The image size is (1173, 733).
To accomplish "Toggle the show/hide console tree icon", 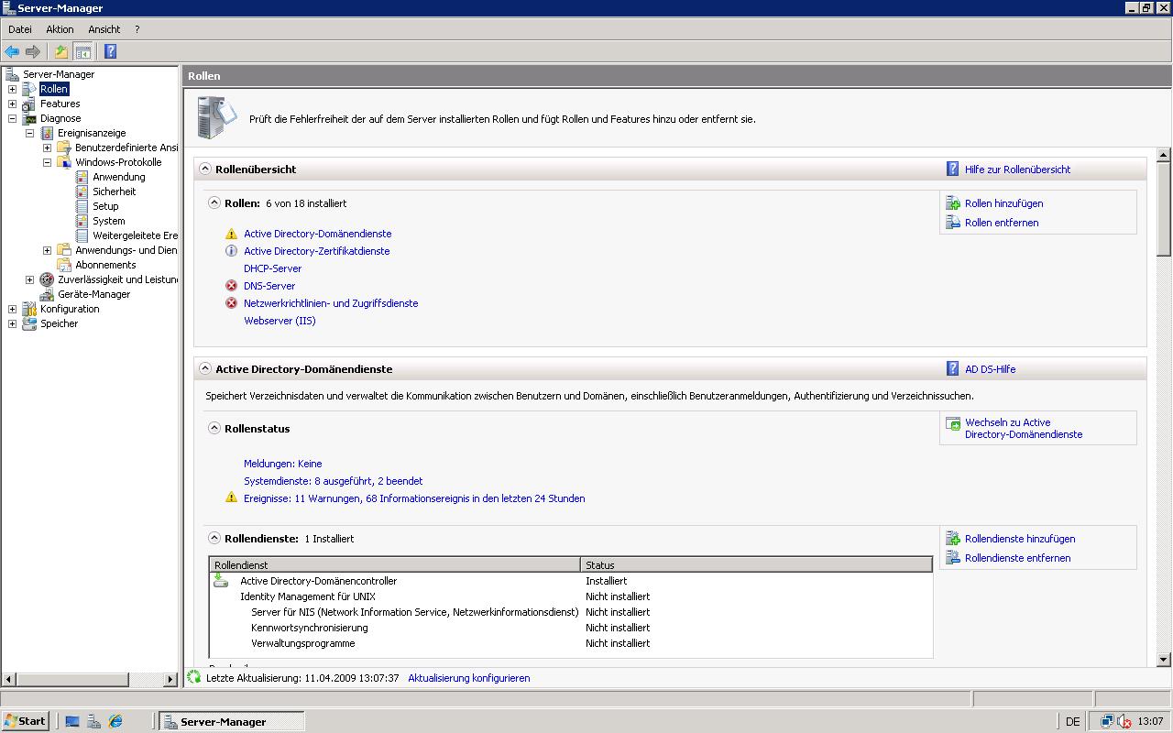I will click(x=82, y=51).
